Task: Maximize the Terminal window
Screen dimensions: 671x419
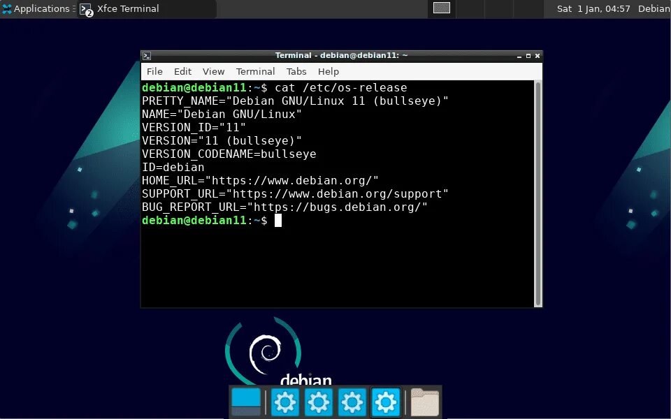Action: pos(528,56)
